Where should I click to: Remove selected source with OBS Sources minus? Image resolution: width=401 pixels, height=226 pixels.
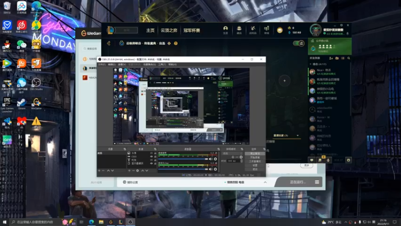[133, 171]
